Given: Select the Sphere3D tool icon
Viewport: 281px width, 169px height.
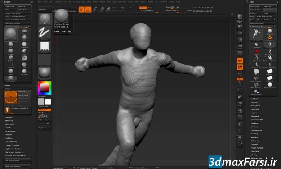Looking at the screenshot, I should click(x=270, y=31).
